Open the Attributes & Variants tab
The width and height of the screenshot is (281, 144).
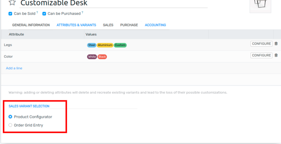pyautogui.click(x=76, y=25)
